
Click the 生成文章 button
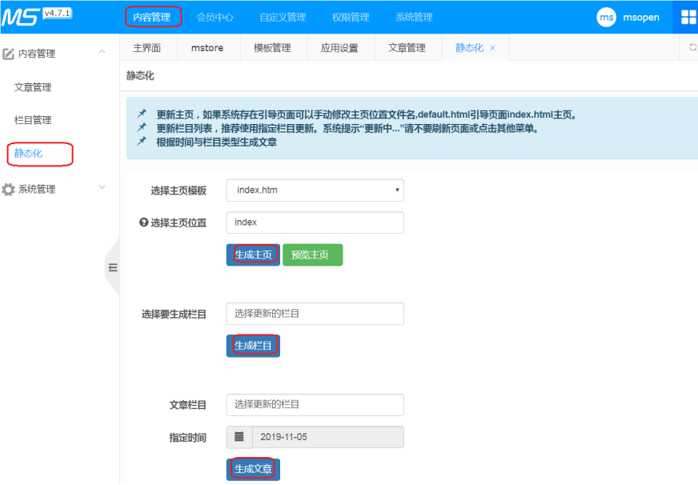pos(253,470)
